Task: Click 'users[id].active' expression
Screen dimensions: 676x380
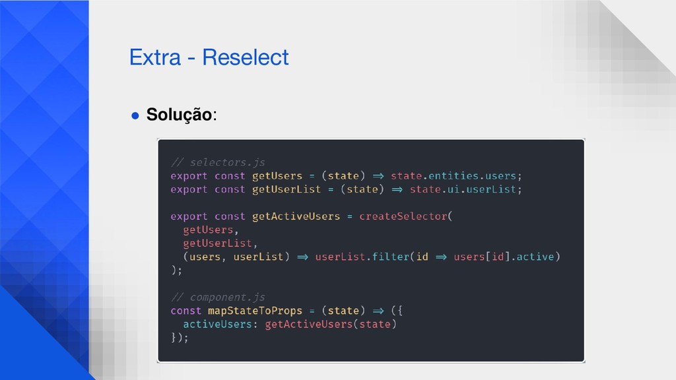Action: tap(504, 257)
